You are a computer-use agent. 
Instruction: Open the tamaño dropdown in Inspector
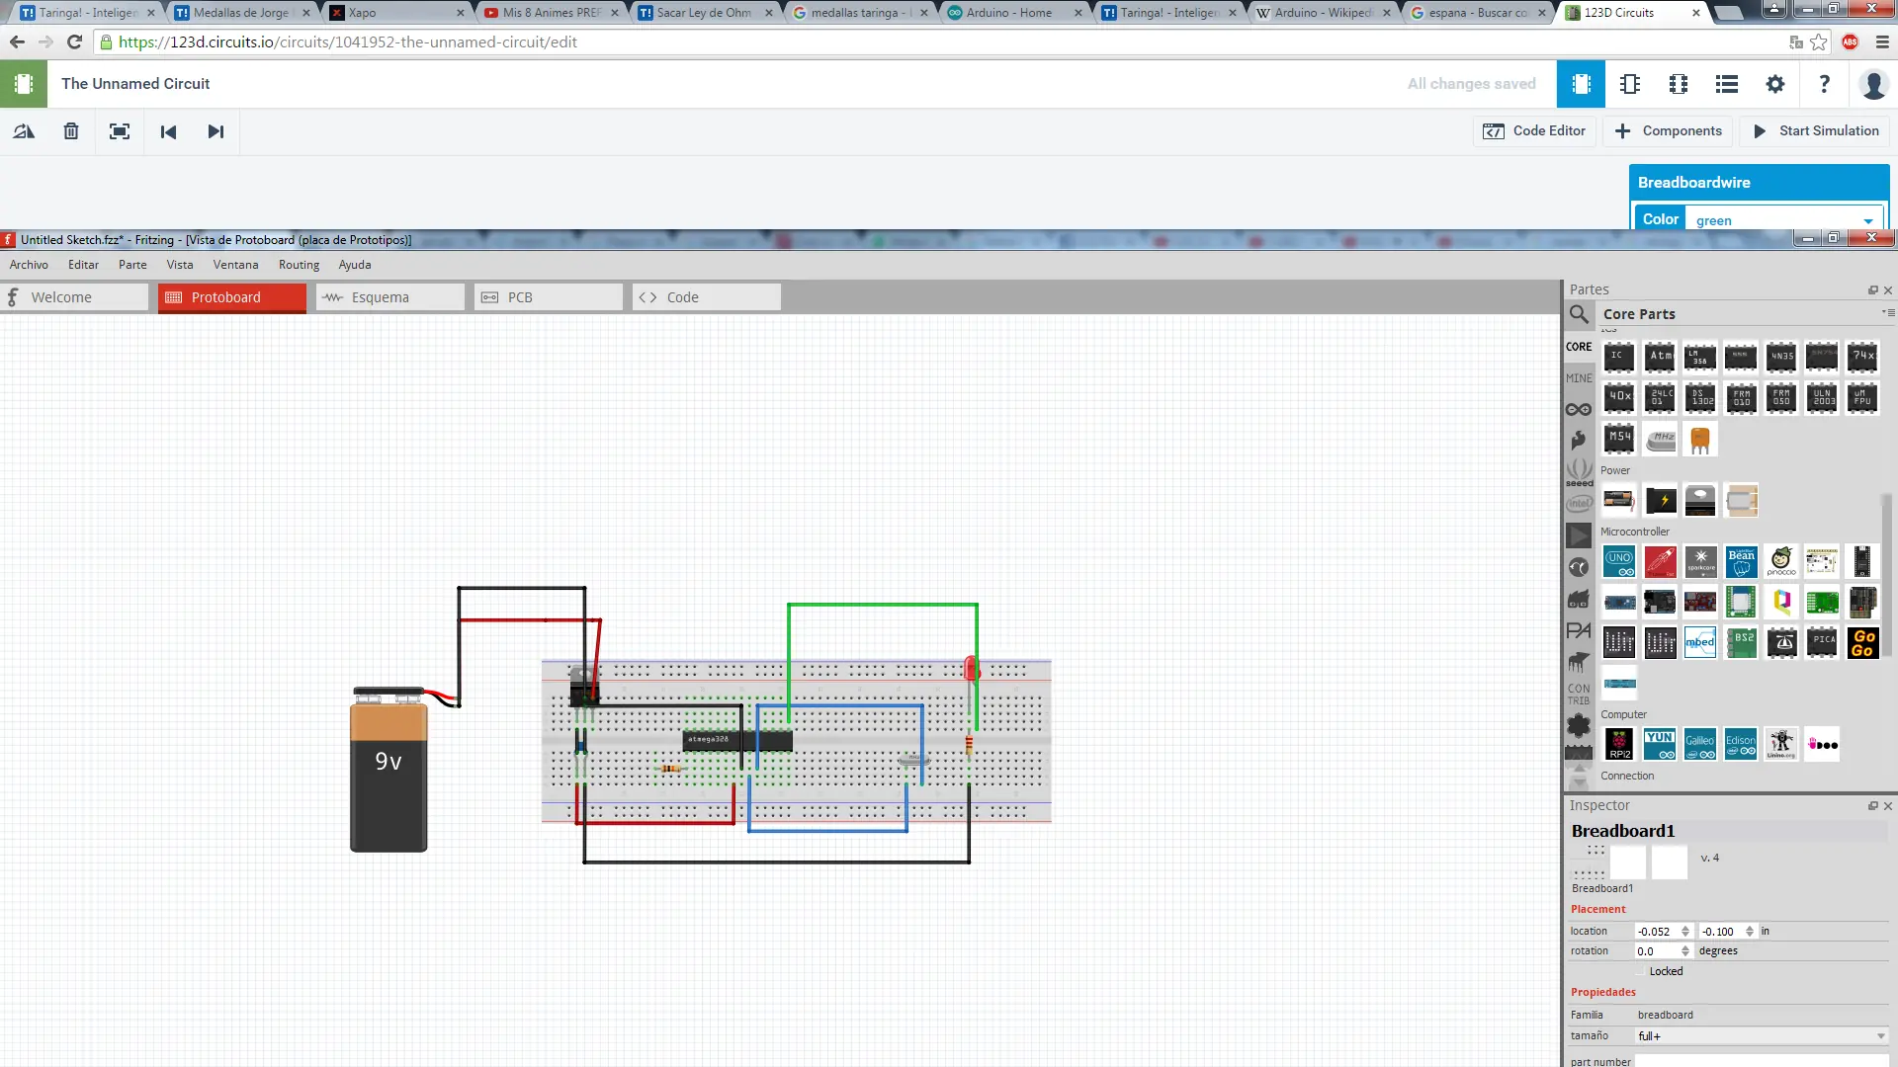[1762, 1035]
